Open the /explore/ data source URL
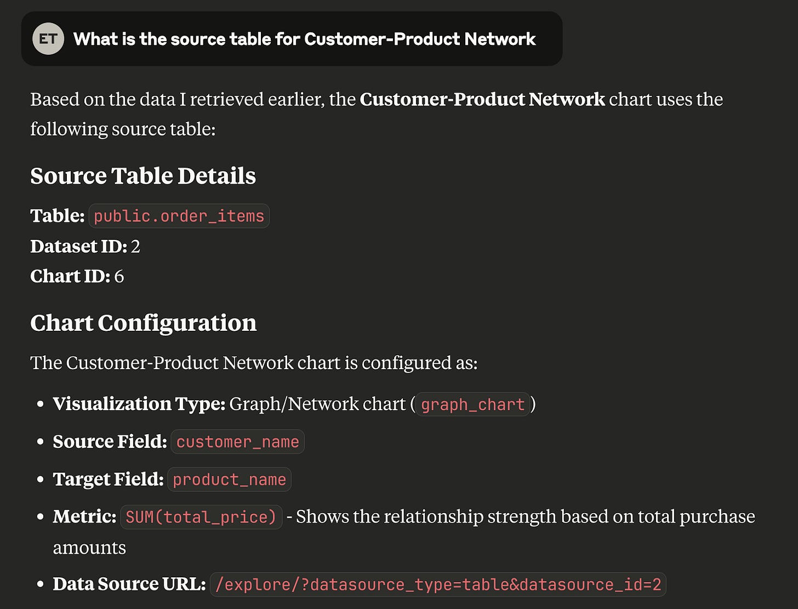Screen dimensions: 798x609 click(x=438, y=584)
